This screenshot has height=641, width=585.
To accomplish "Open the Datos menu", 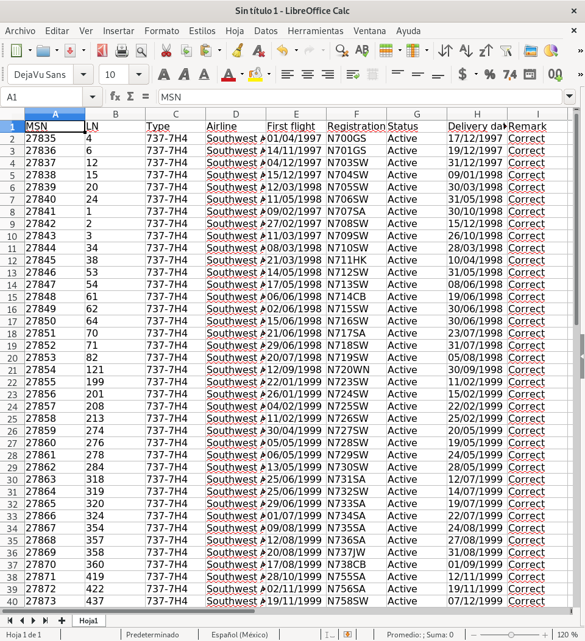I will point(266,30).
